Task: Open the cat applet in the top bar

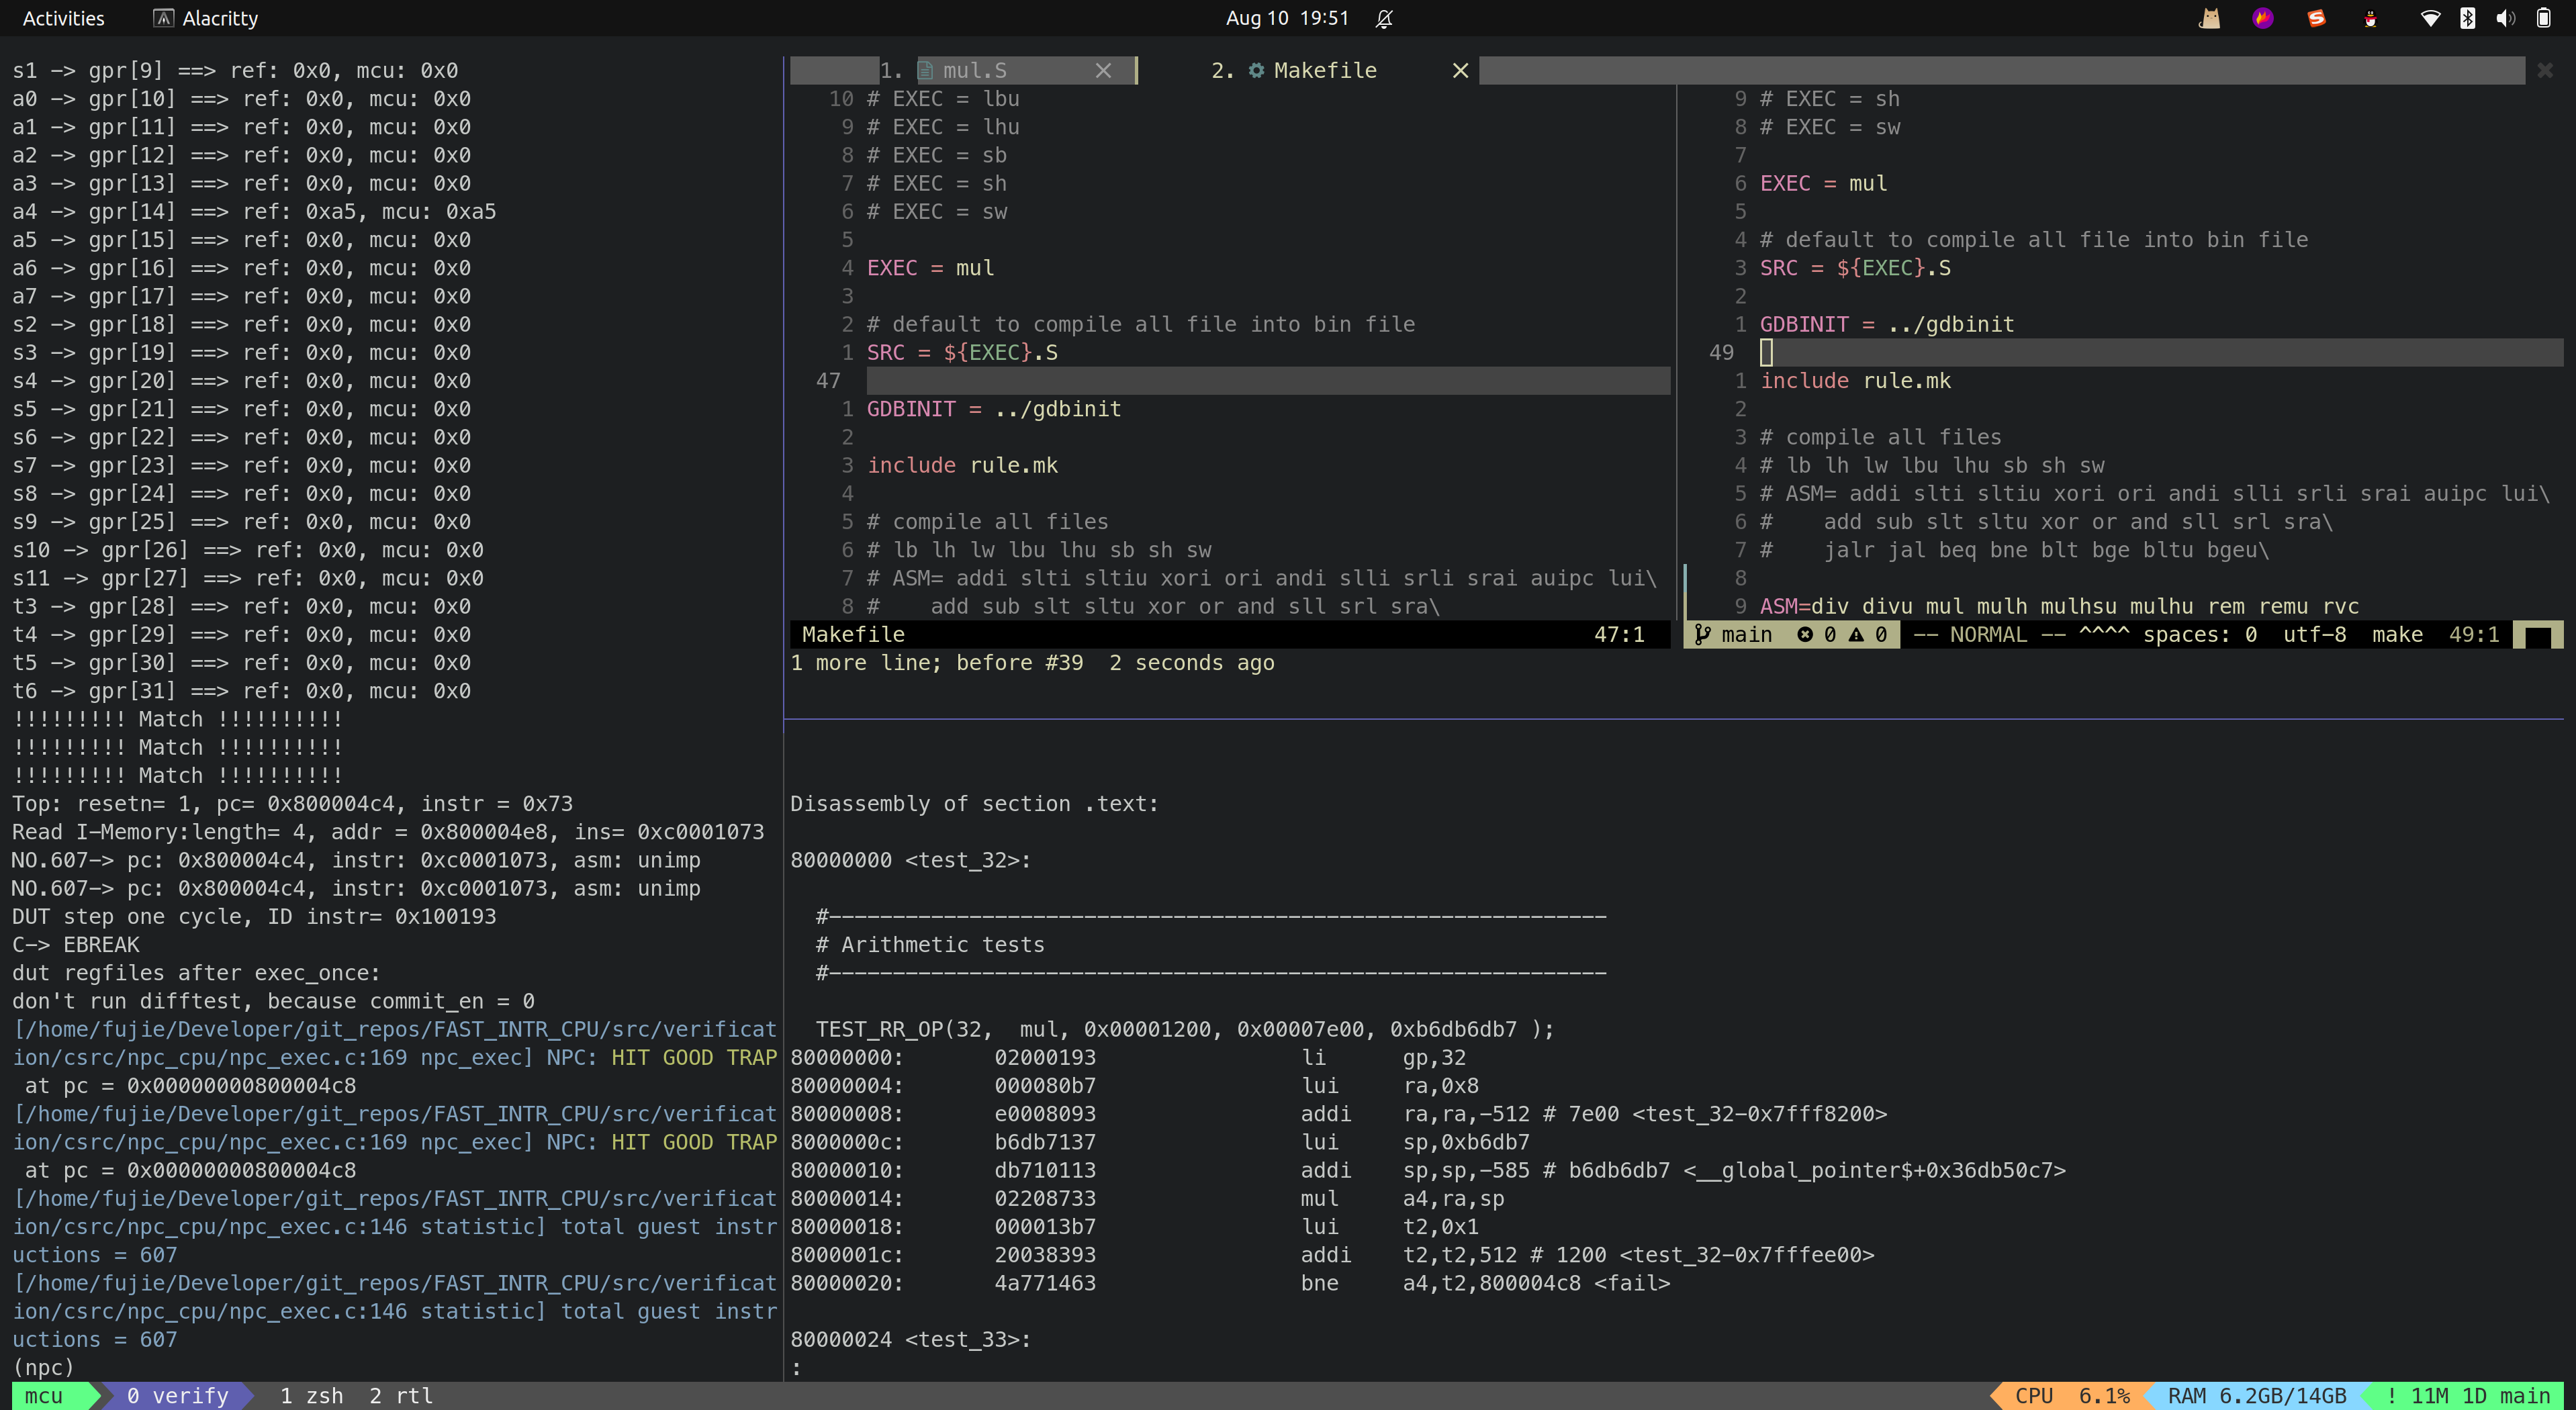Action: pos(2210,18)
